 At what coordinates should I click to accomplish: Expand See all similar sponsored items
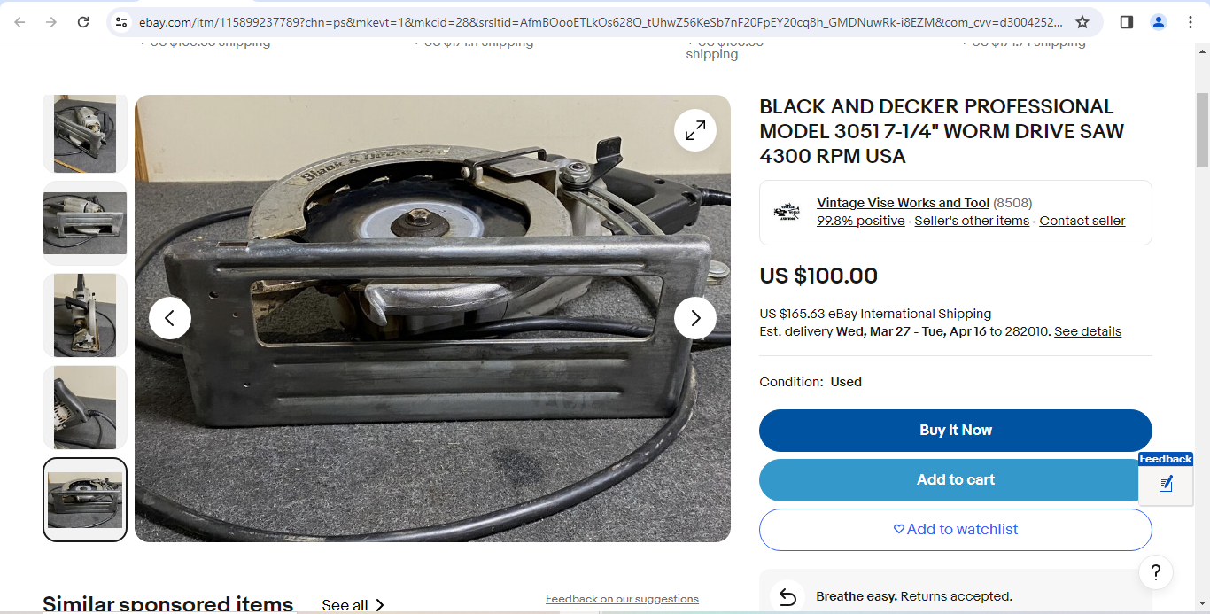click(353, 605)
